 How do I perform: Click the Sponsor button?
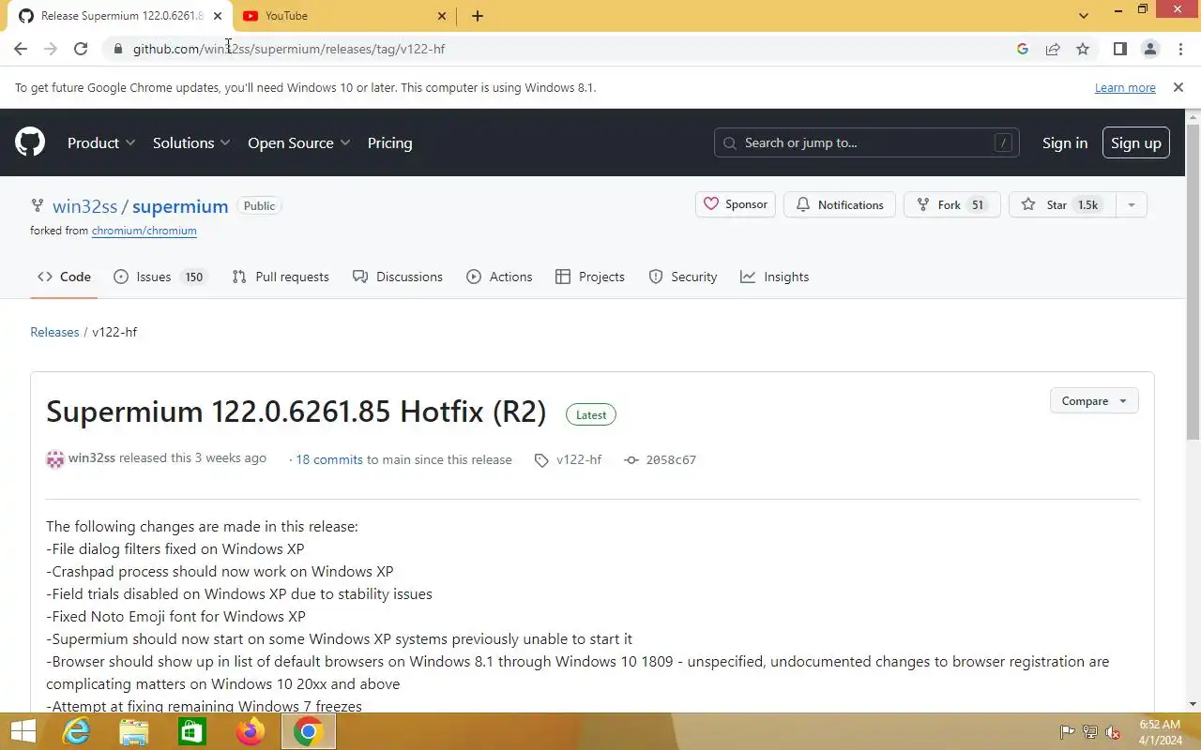point(736,204)
